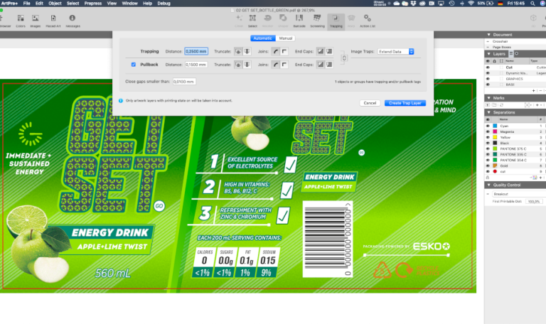This screenshot has height=324, width=546.
Task: Collapse the Quality Control panel
Action: point(488,185)
